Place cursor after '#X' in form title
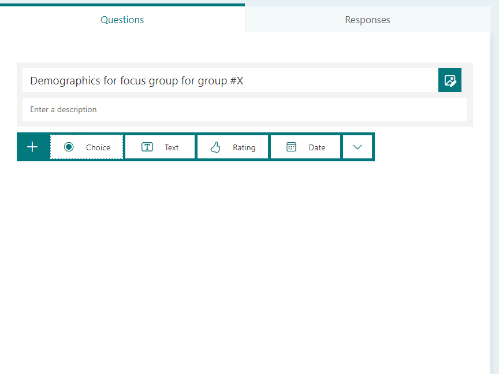Image resolution: width=499 pixels, height=374 pixels. (245, 81)
